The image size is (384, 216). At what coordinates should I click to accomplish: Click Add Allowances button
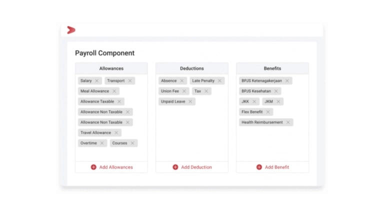tap(111, 167)
